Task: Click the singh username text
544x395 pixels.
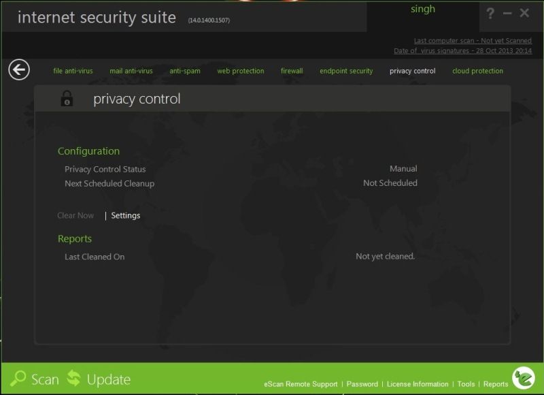Action: 423,10
